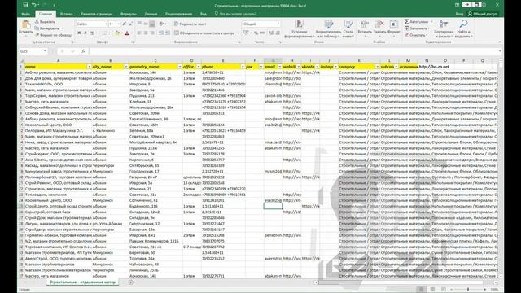The image size is (521, 293).
Task: Switch to Данные (Data) tab
Action: pos(151,14)
